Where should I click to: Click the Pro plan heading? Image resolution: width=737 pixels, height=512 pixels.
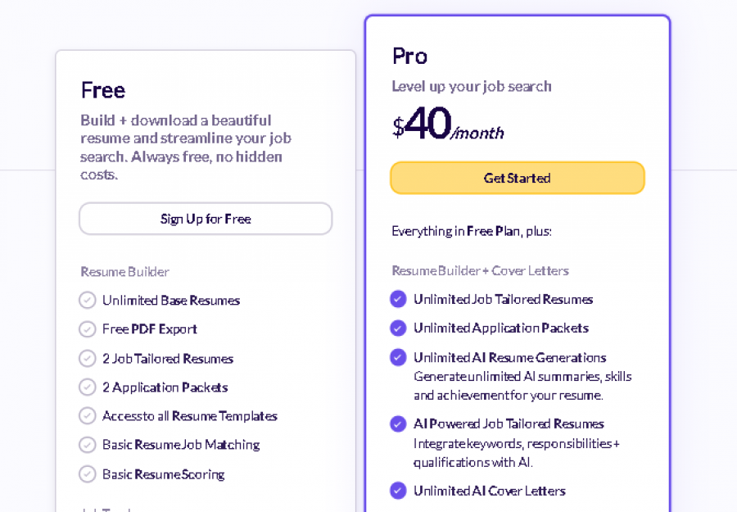click(408, 57)
